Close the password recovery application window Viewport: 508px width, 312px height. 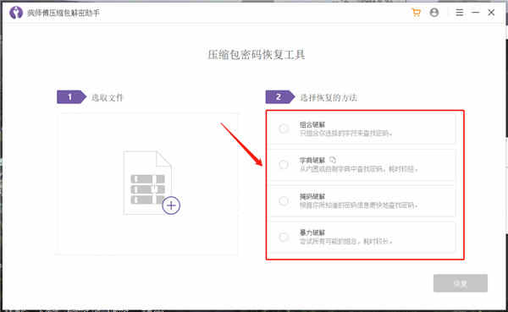pos(491,13)
